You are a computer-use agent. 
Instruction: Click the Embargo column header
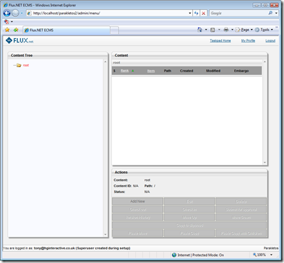tap(241, 70)
